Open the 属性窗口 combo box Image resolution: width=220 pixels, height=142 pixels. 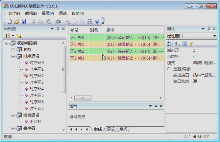191,36
